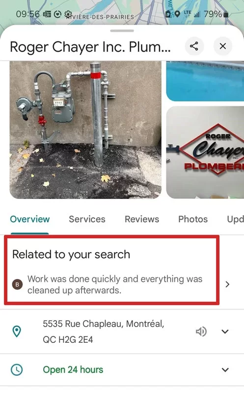Expand the Open 24 hours chevron

pyautogui.click(x=225, y=370)
